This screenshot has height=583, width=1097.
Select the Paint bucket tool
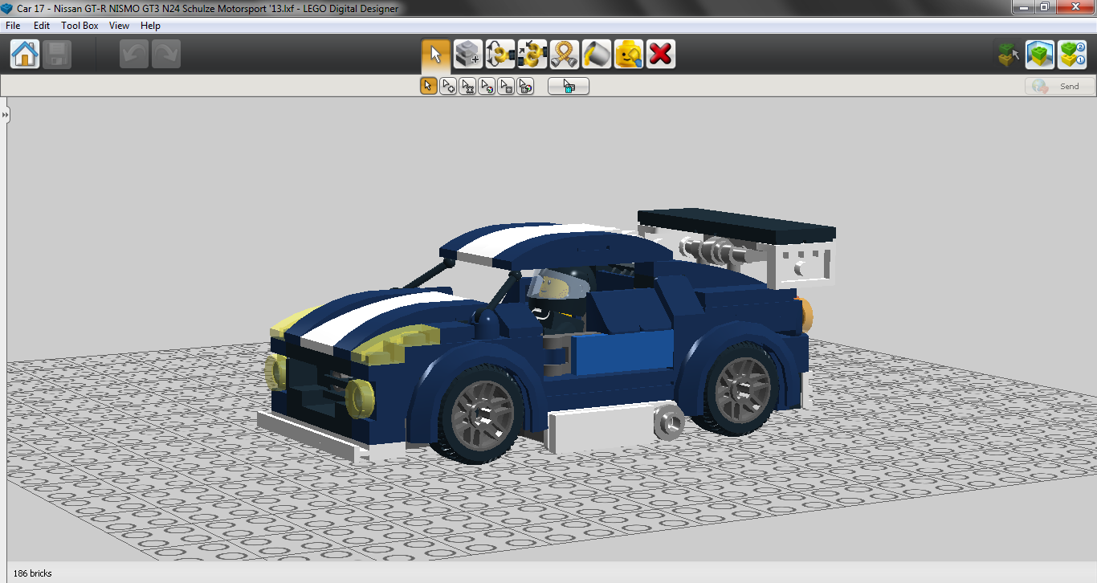[597, 55]
